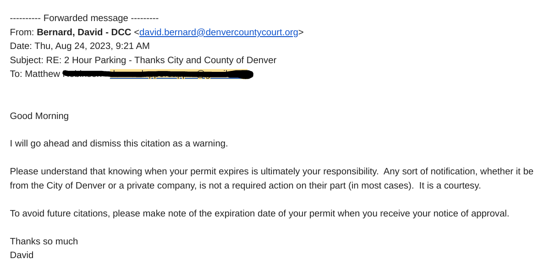Click the recipient name Matthew
Viewport: 539px width, 270px height.
point(42,74)
